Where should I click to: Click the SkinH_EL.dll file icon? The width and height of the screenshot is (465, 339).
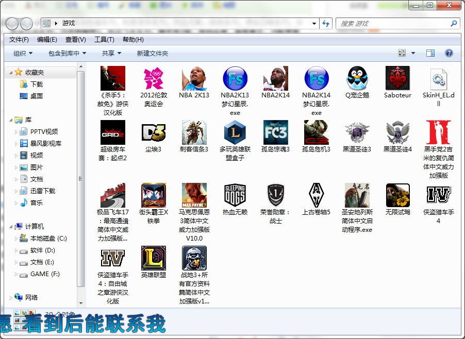(x=438, y=78)
